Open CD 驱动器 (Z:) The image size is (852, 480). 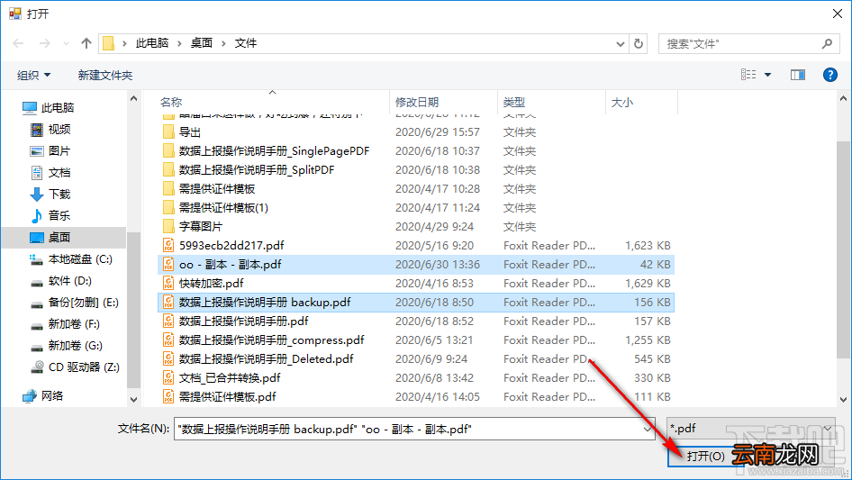(x=75, y=367)
